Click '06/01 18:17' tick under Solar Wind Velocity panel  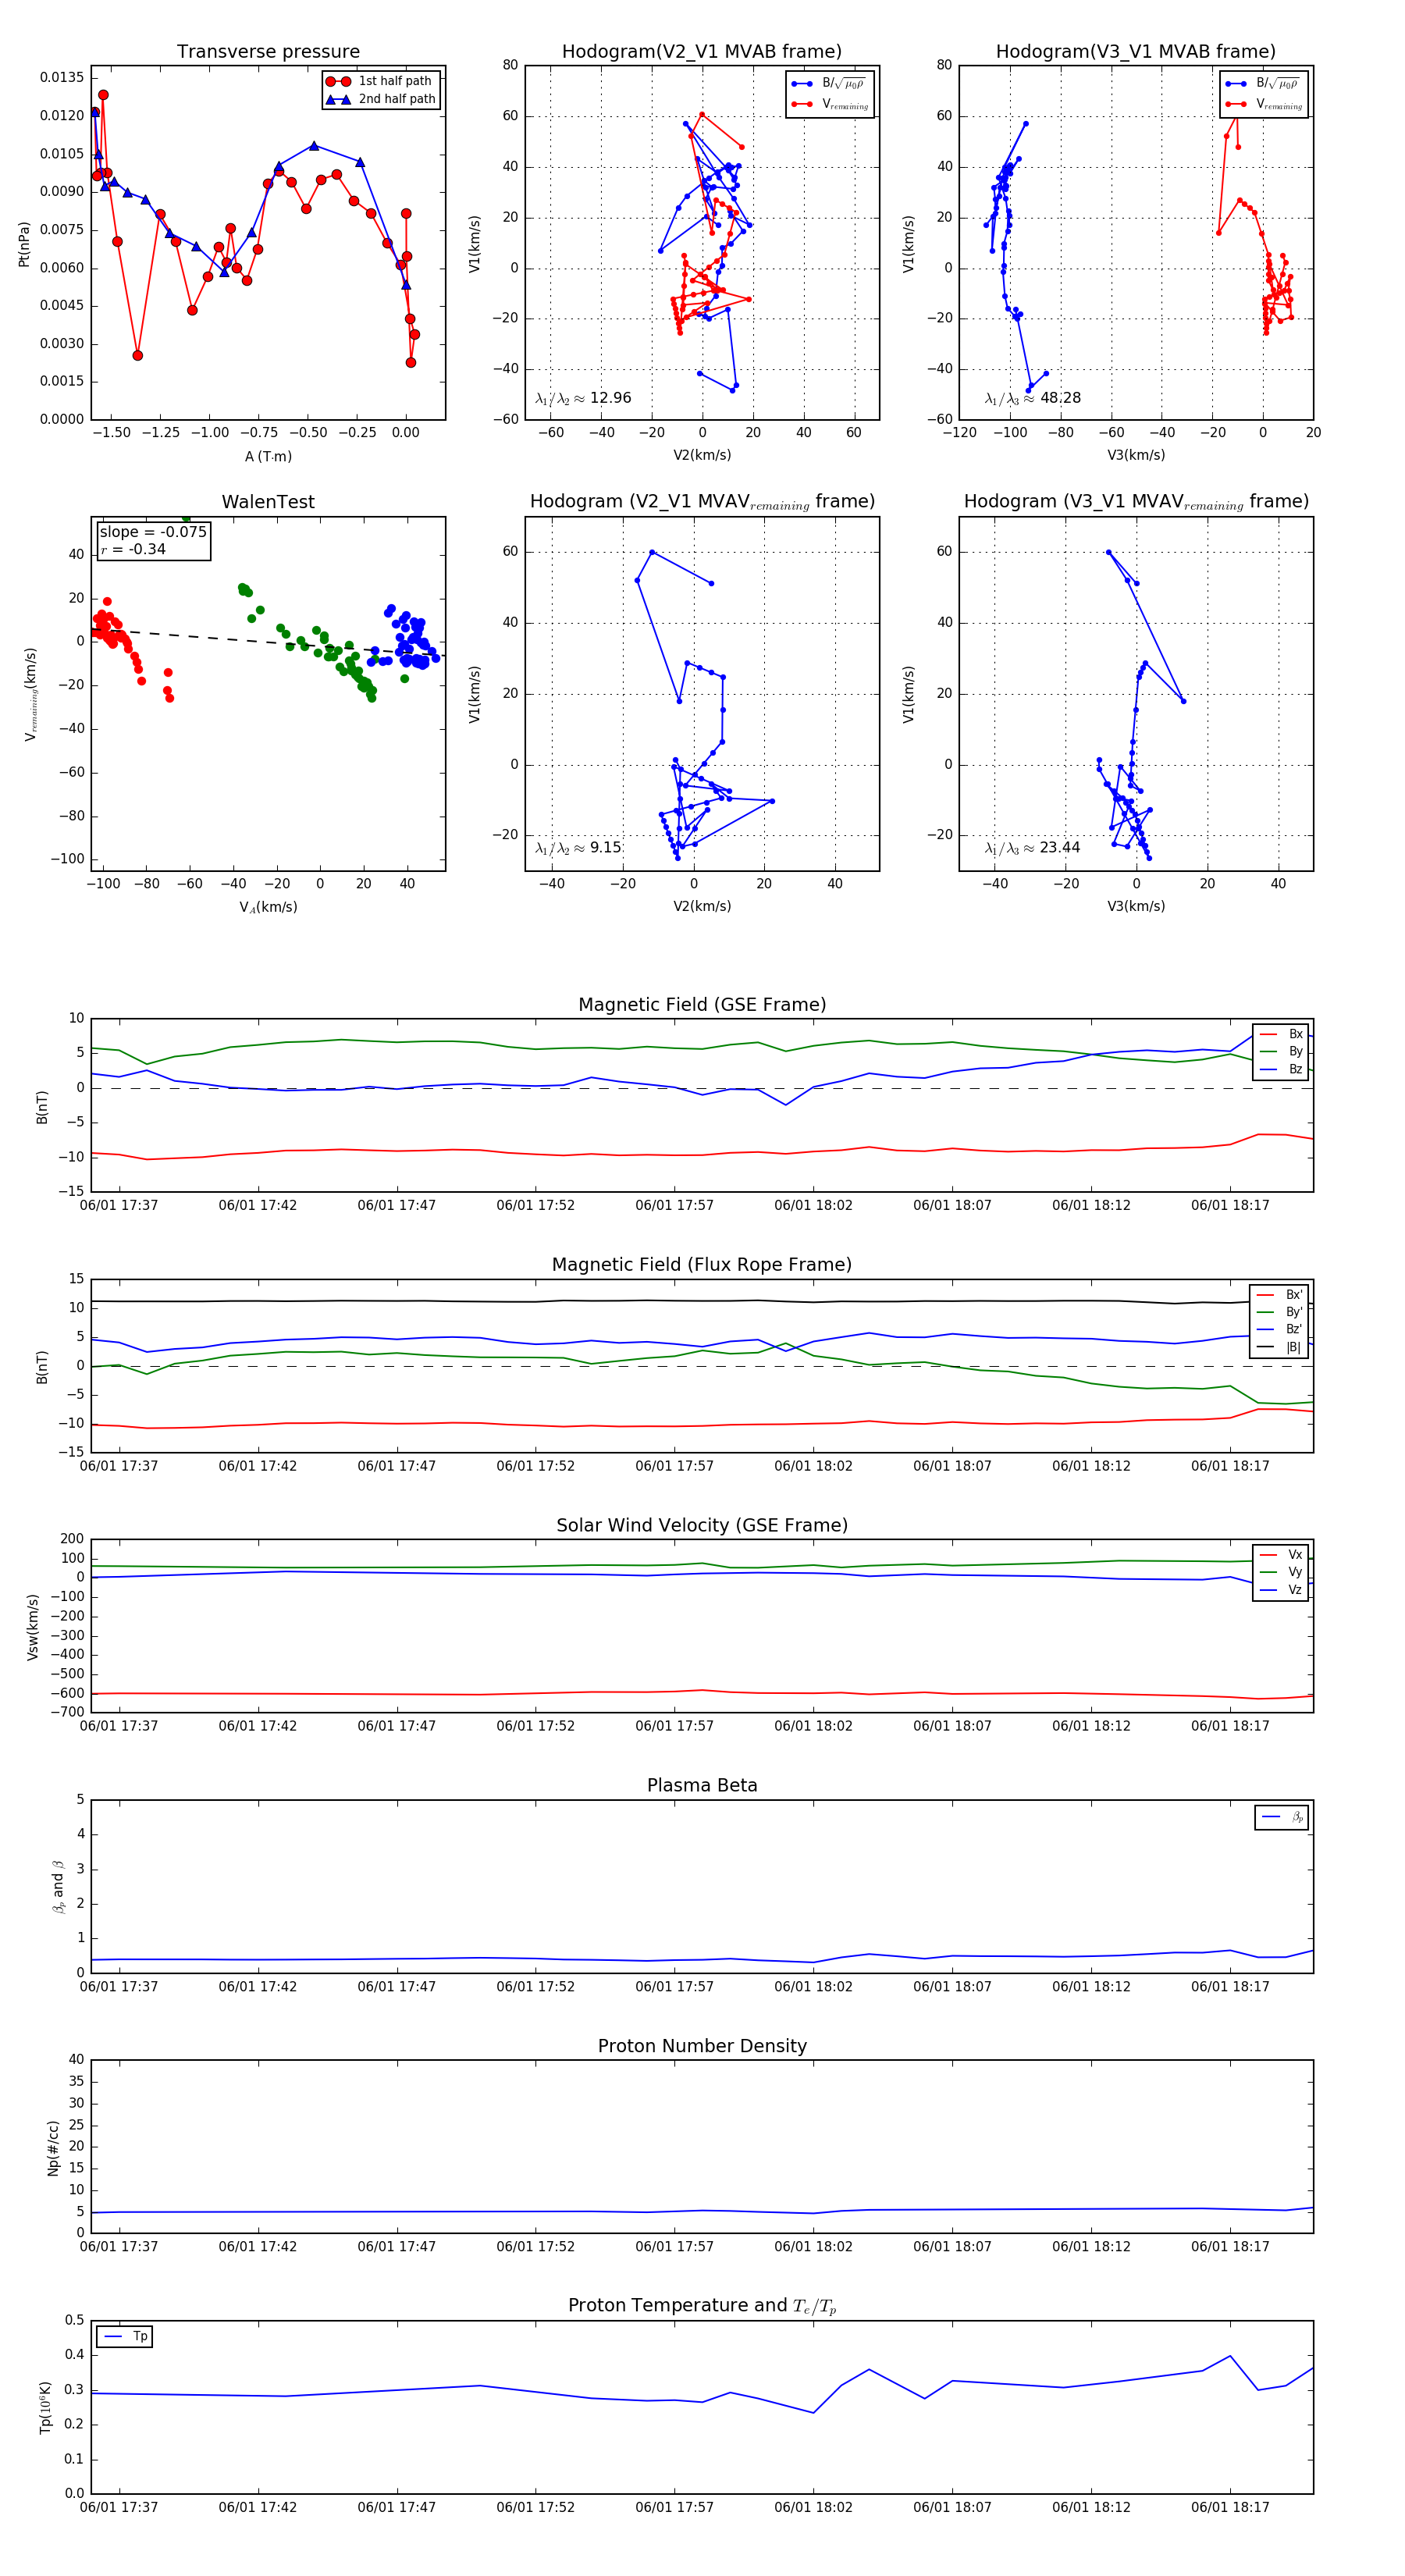[1230, 1726]
